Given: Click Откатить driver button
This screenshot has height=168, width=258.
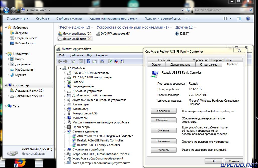Looking at the screenshot, I should [x=163, y=130].
